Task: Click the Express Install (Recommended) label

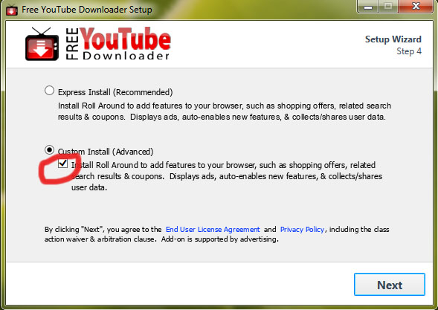Action: (115, 92)
